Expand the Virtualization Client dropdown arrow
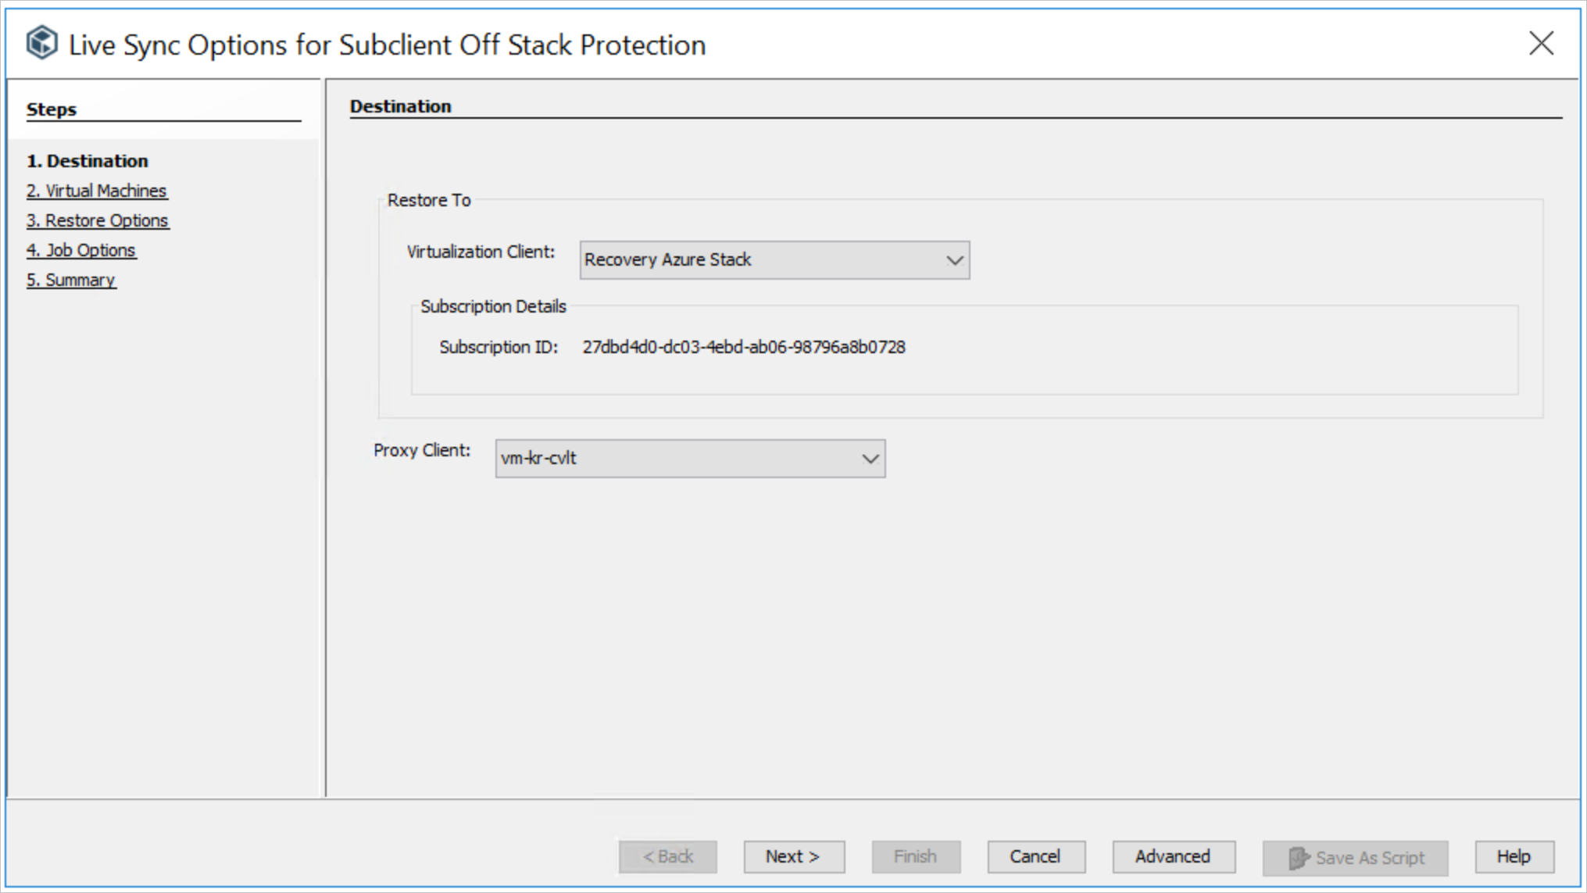 point(954,260)
